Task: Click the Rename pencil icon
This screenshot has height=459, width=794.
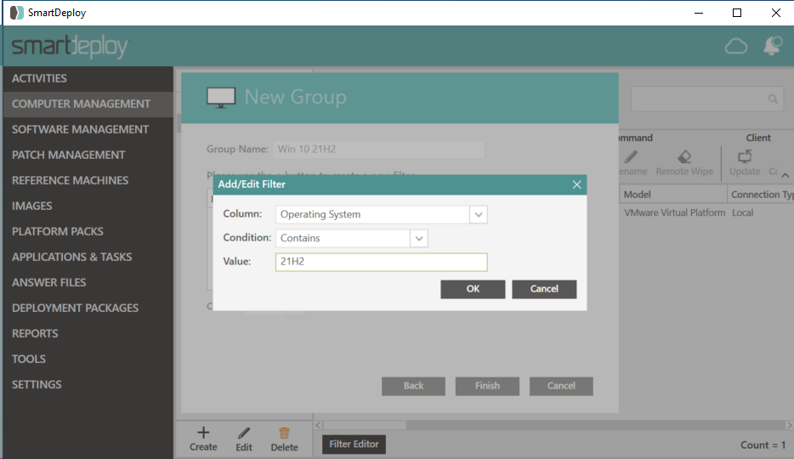Action: [x=631, y=157]
